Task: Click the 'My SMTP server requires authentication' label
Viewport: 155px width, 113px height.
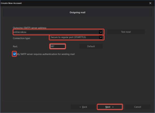Action: [x=46, y=54]
